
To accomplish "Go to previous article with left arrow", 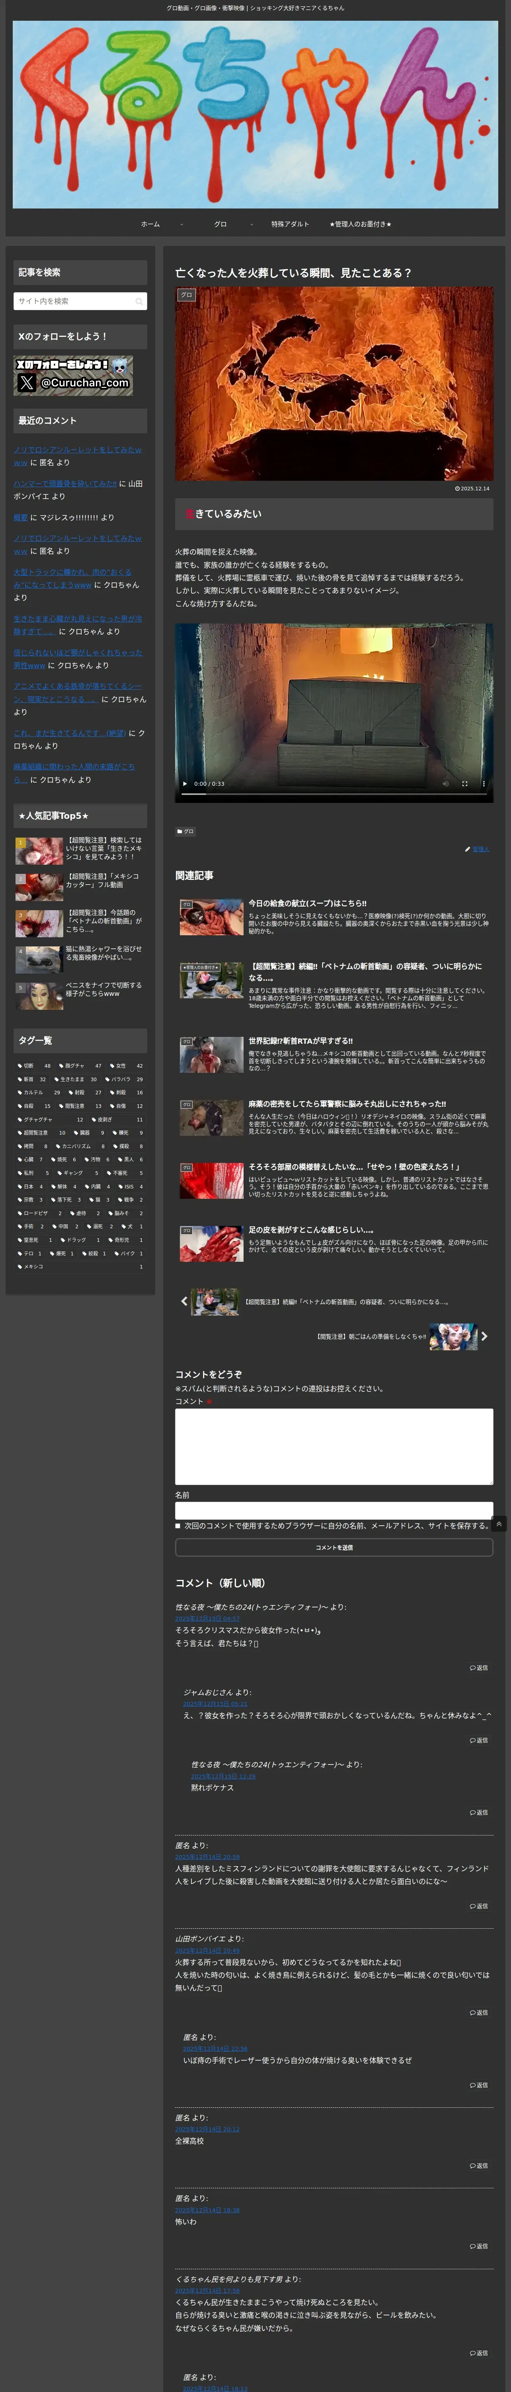I will pos(183,1302).
